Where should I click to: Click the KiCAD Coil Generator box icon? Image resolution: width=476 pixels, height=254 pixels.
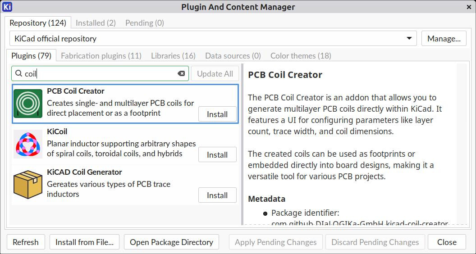click(x=28, y=185)
